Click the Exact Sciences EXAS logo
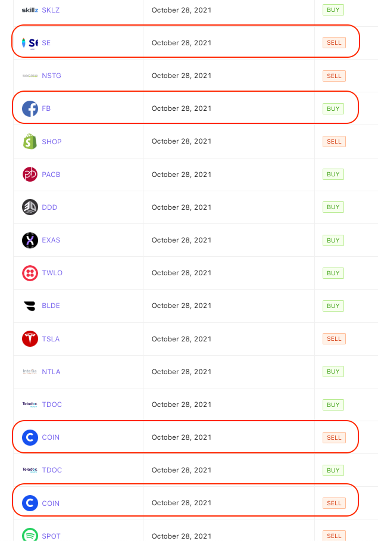378x541 pixels. 30,240
